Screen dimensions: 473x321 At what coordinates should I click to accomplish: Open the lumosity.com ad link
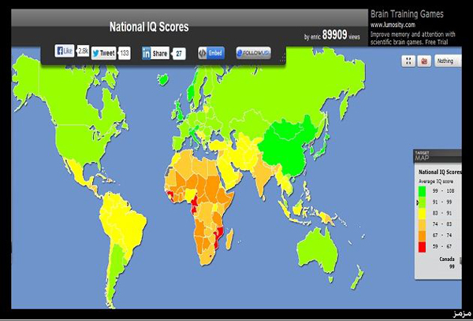click(392, 24)
